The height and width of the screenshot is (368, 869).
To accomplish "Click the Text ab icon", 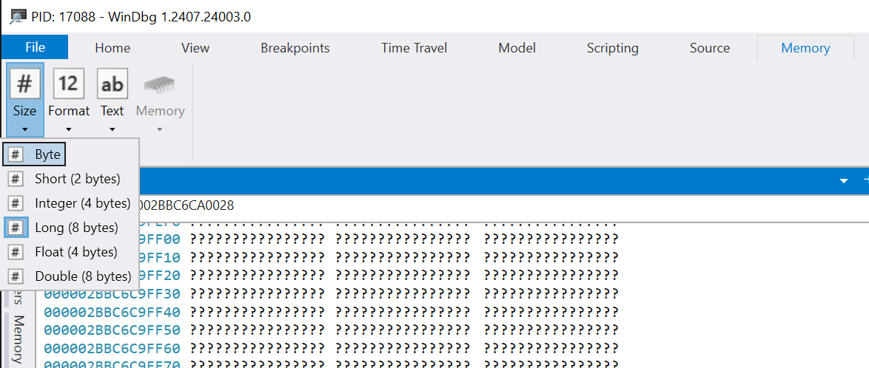I will click(112, 84).
